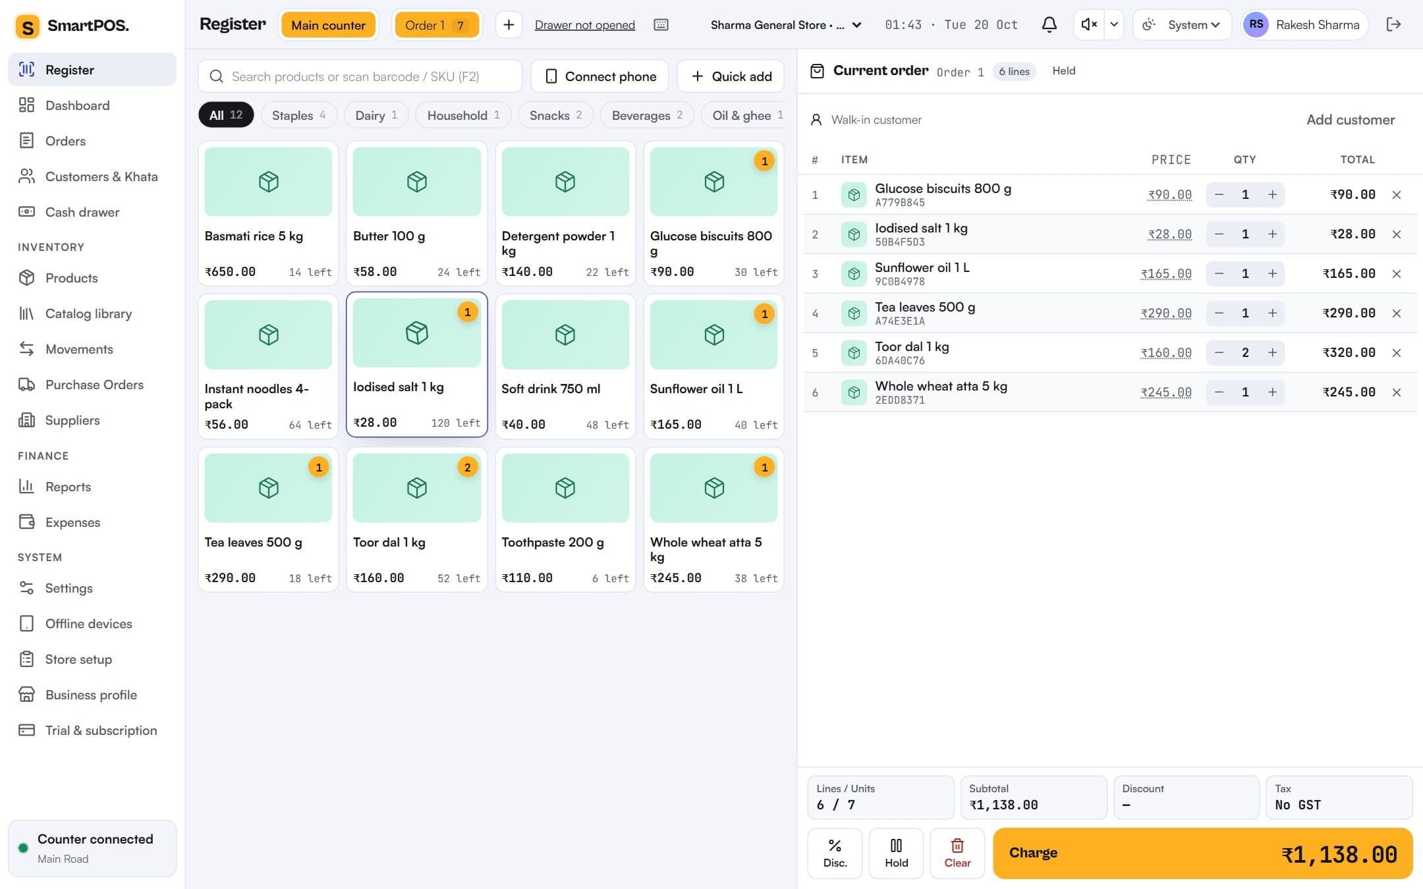Decrease Tea leaves 500 g quantity
This screenshot has height=889, width=1423.
coord(1219,313)
